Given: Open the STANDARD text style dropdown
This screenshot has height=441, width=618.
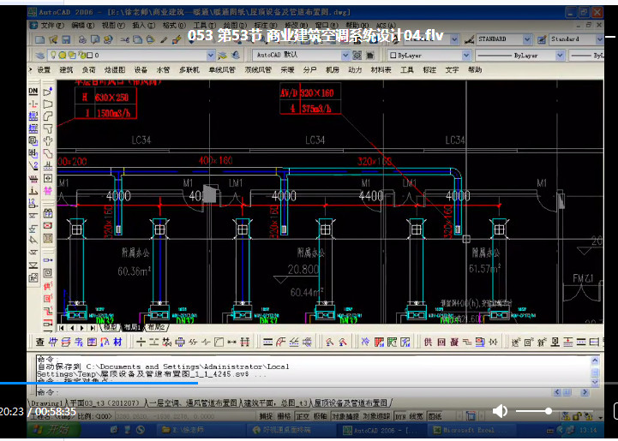Looking at the screenshot, I should (x=502, y=39).
